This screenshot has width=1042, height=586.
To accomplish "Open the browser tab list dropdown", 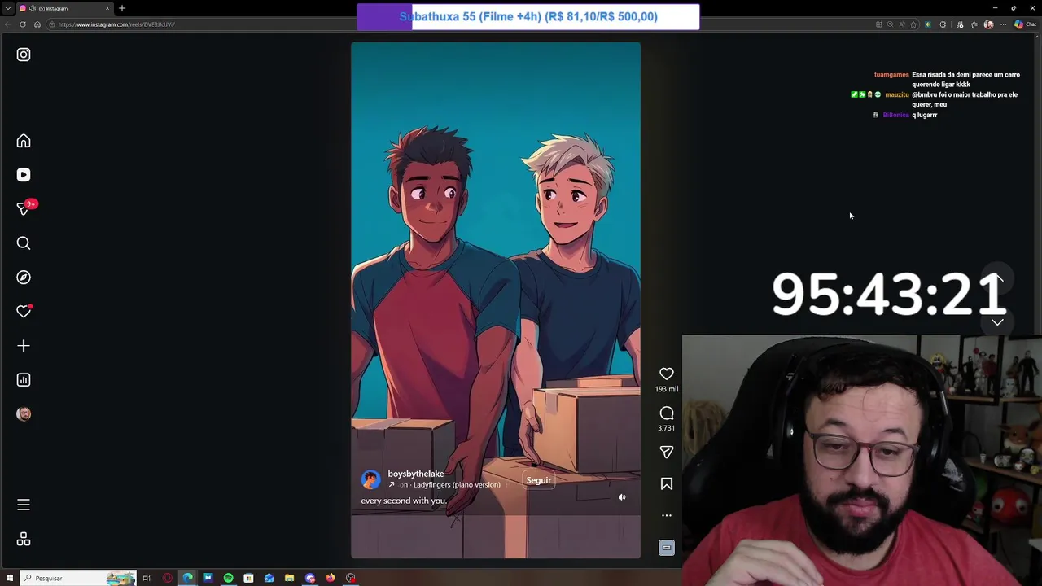I will tap(8, 8).
